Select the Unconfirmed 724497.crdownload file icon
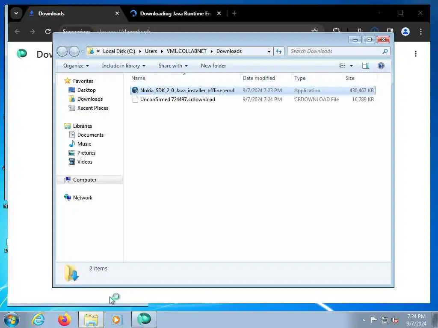The width and height of the screenshot is (438, 328). (135, 99)
